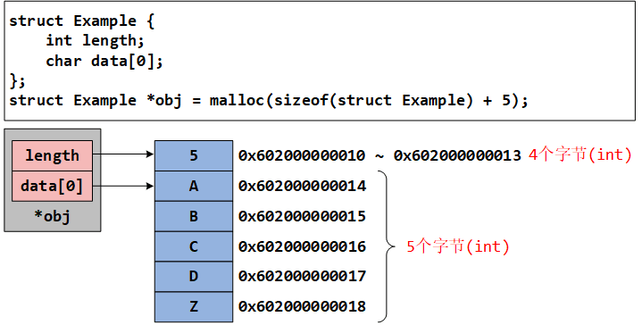
Task: Select memory cell containing B
Action: pos(194,216)
